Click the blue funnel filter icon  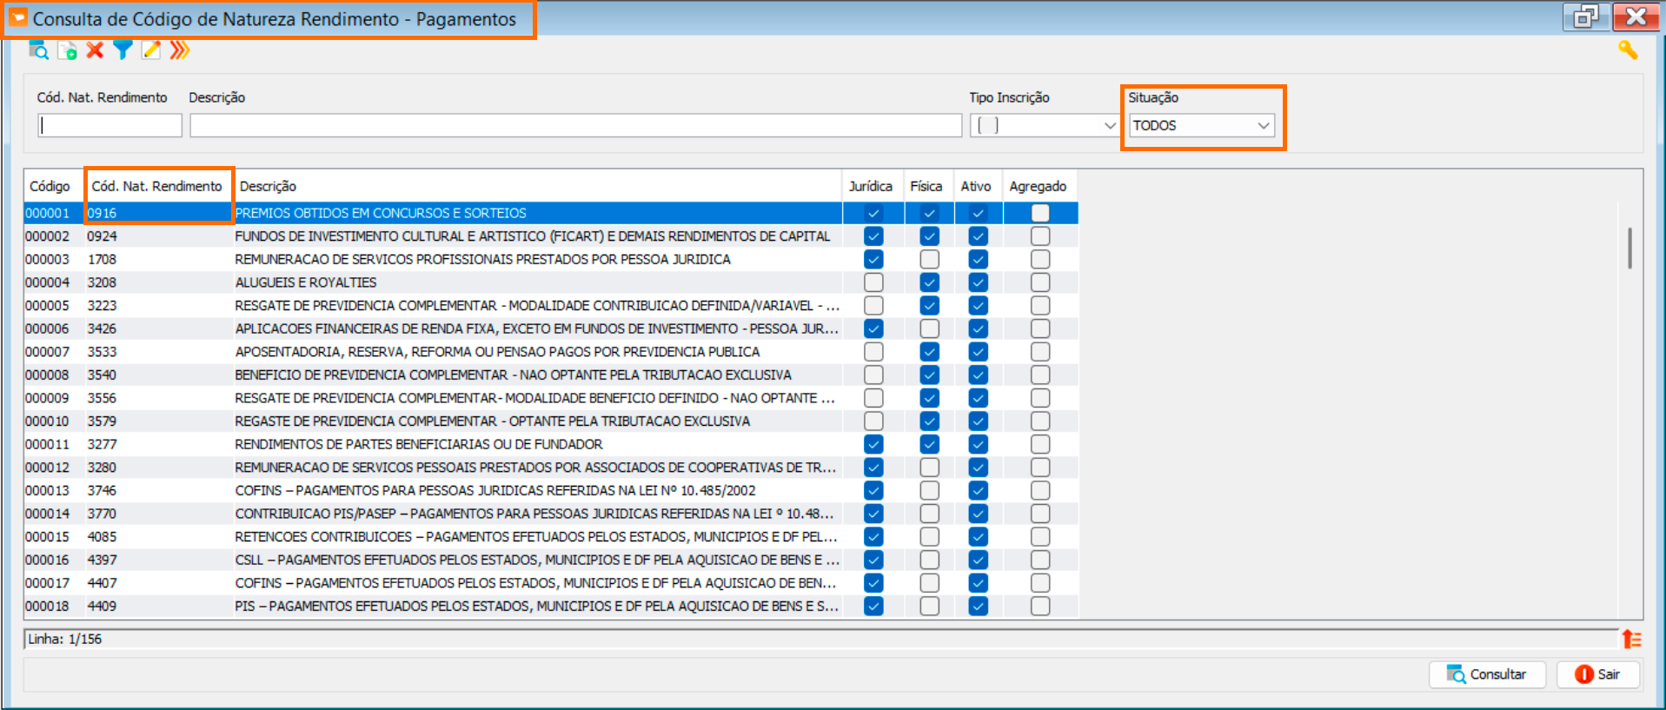[x=123, y=50]
